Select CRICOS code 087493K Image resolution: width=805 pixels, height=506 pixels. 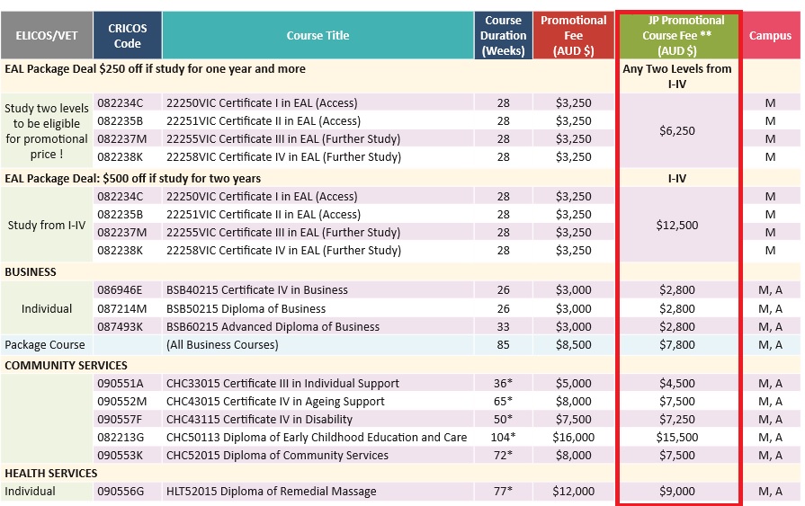click(121, 326)
